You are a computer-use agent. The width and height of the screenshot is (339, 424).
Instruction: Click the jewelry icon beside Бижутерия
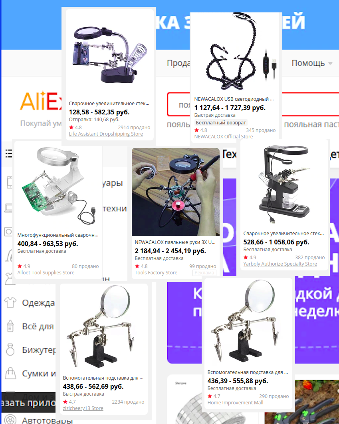click(10, 350)
